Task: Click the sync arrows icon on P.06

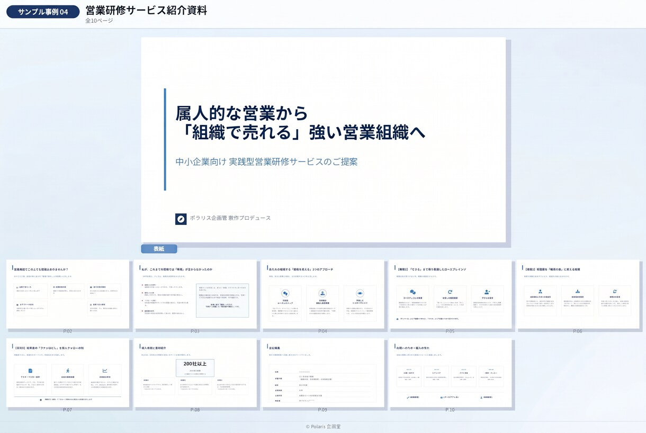Action: [615, 291]
